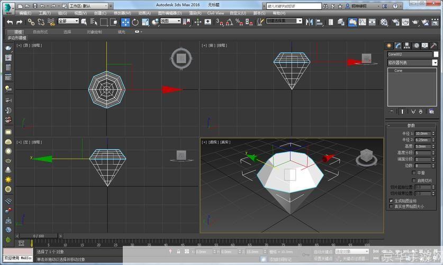
Task: Open the Utilities hammer panel icon
Action: [x=433, y=46]
